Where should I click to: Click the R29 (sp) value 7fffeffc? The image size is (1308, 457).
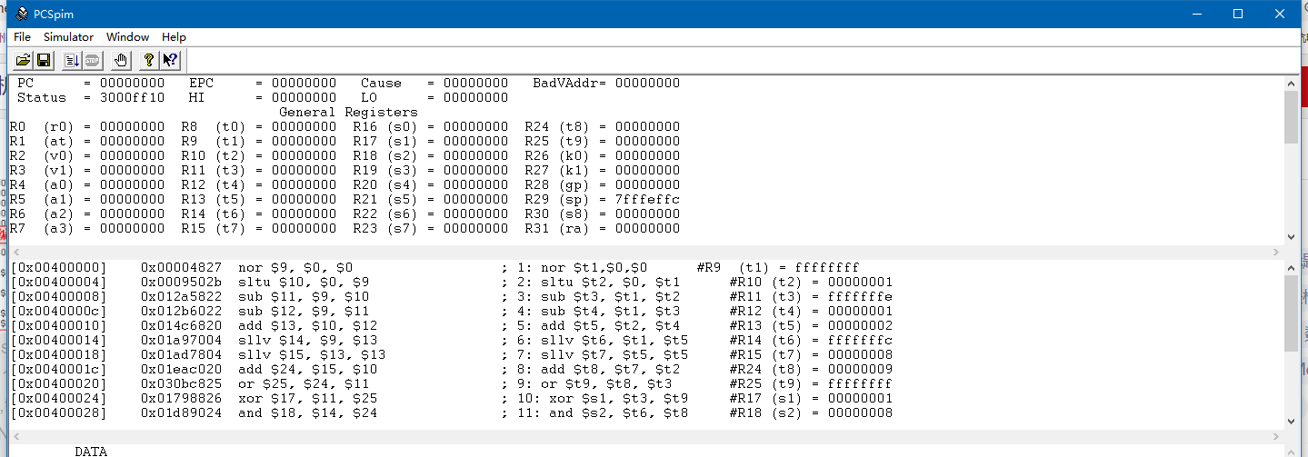[x=647, y=199]
